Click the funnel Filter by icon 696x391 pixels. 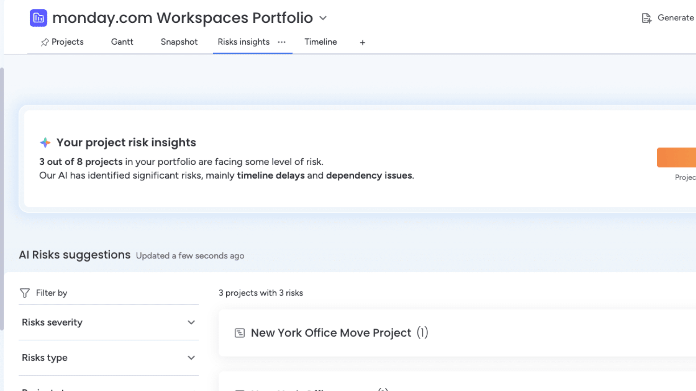click(x=25, y=293)
